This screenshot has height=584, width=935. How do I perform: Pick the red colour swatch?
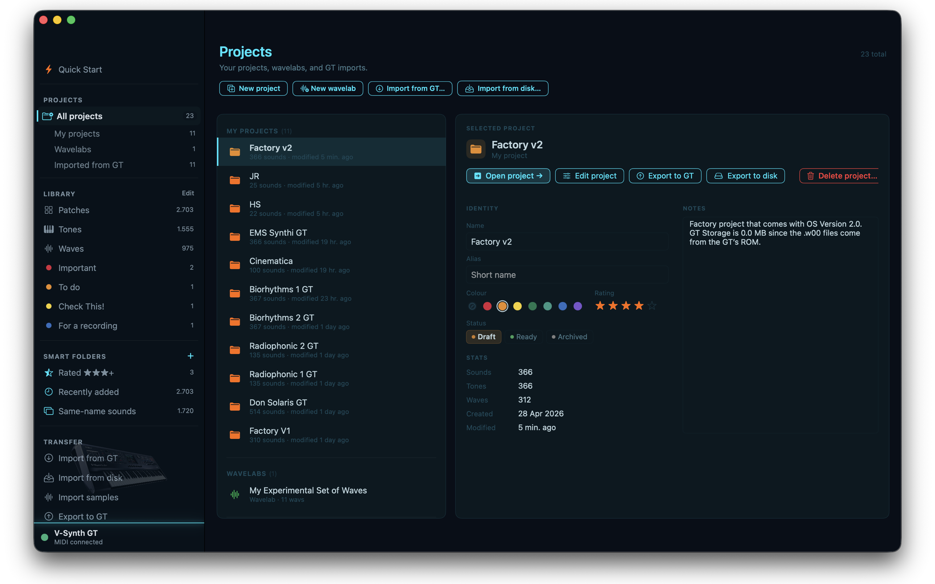click(x=487, y=306)
